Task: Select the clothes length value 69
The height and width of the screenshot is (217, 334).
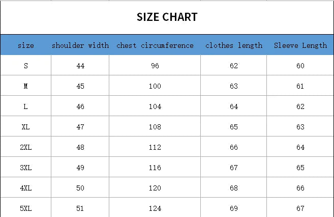Action: click(x=234, y=208)
